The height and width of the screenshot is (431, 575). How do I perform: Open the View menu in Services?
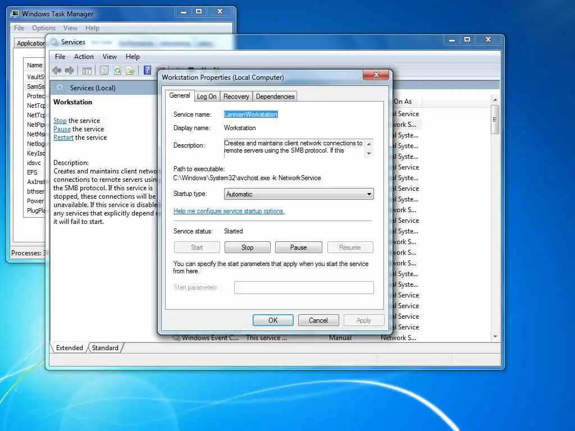pyautogui.click(x=109, y=57)
